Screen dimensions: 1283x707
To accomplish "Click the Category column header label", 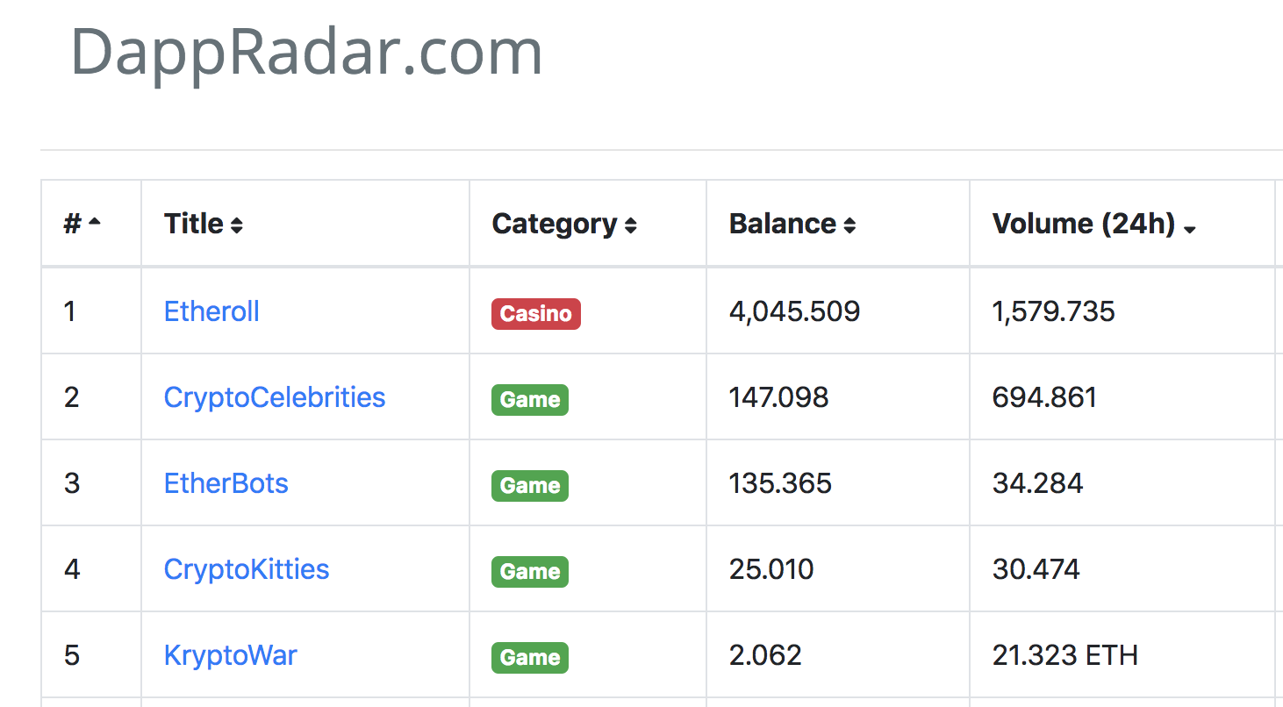I will [x=555, y=224].
